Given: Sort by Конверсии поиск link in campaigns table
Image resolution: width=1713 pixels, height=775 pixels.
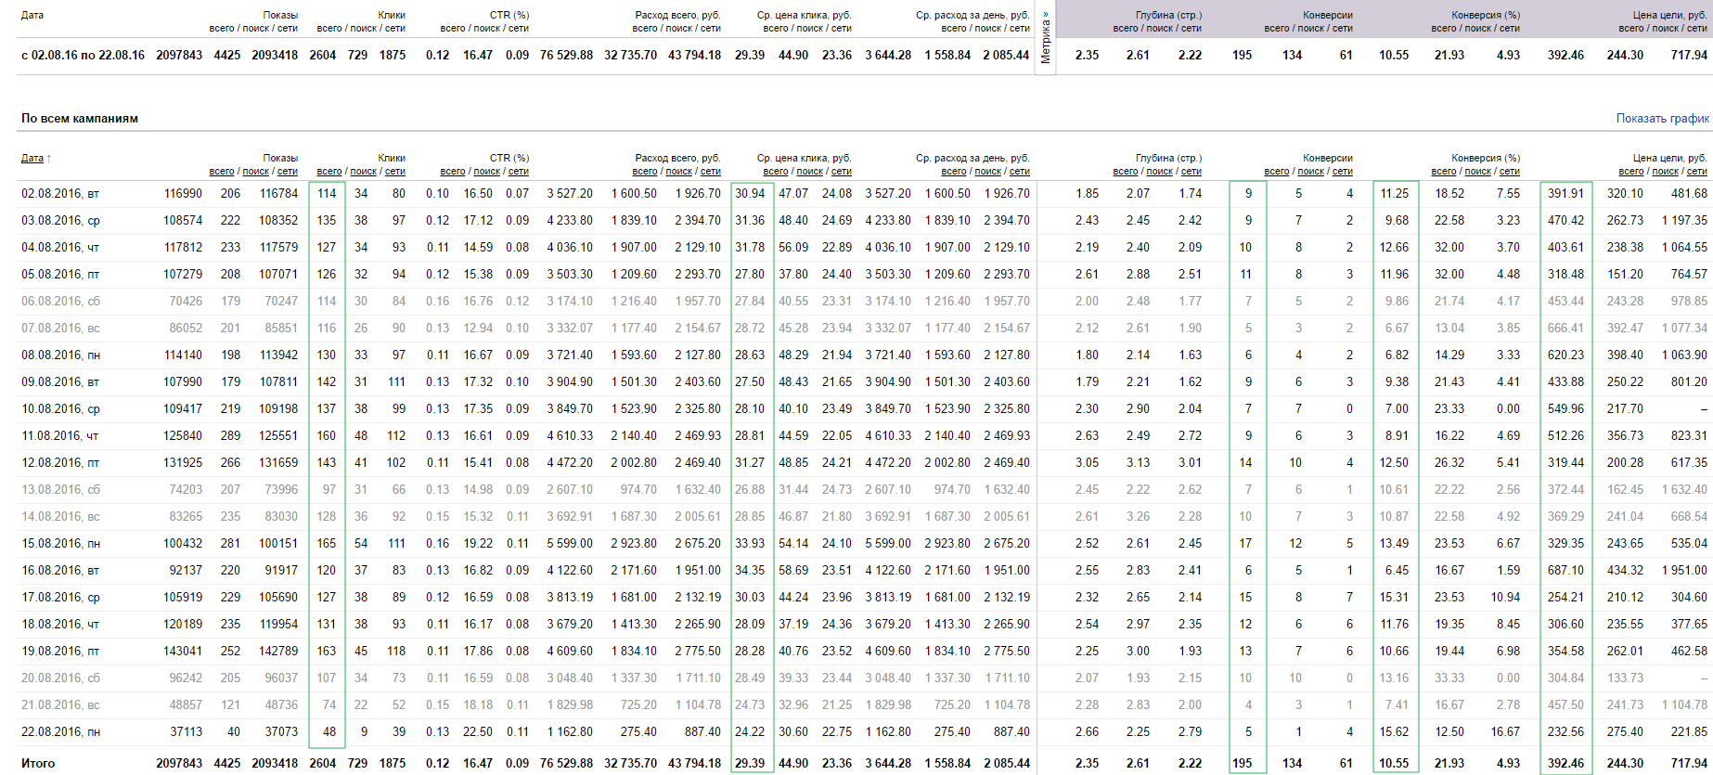Looking at the screenshot, I should (1311, 172).
